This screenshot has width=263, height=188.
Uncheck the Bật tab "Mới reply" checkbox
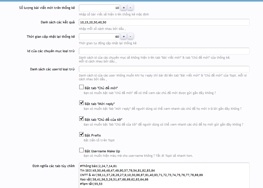(81, 103)
